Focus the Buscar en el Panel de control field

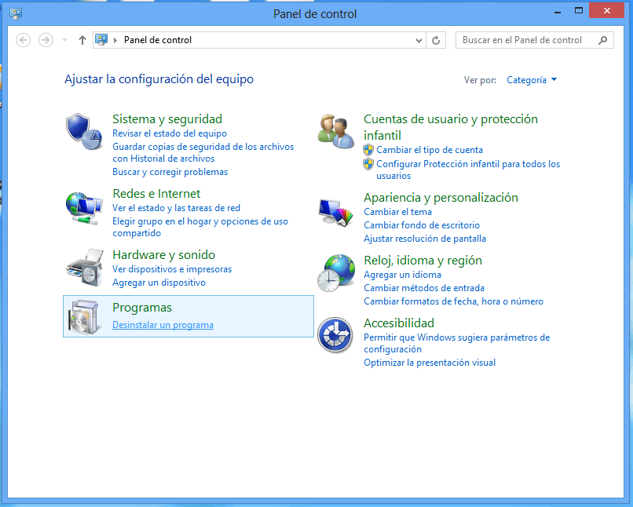[x=535, y=40]
